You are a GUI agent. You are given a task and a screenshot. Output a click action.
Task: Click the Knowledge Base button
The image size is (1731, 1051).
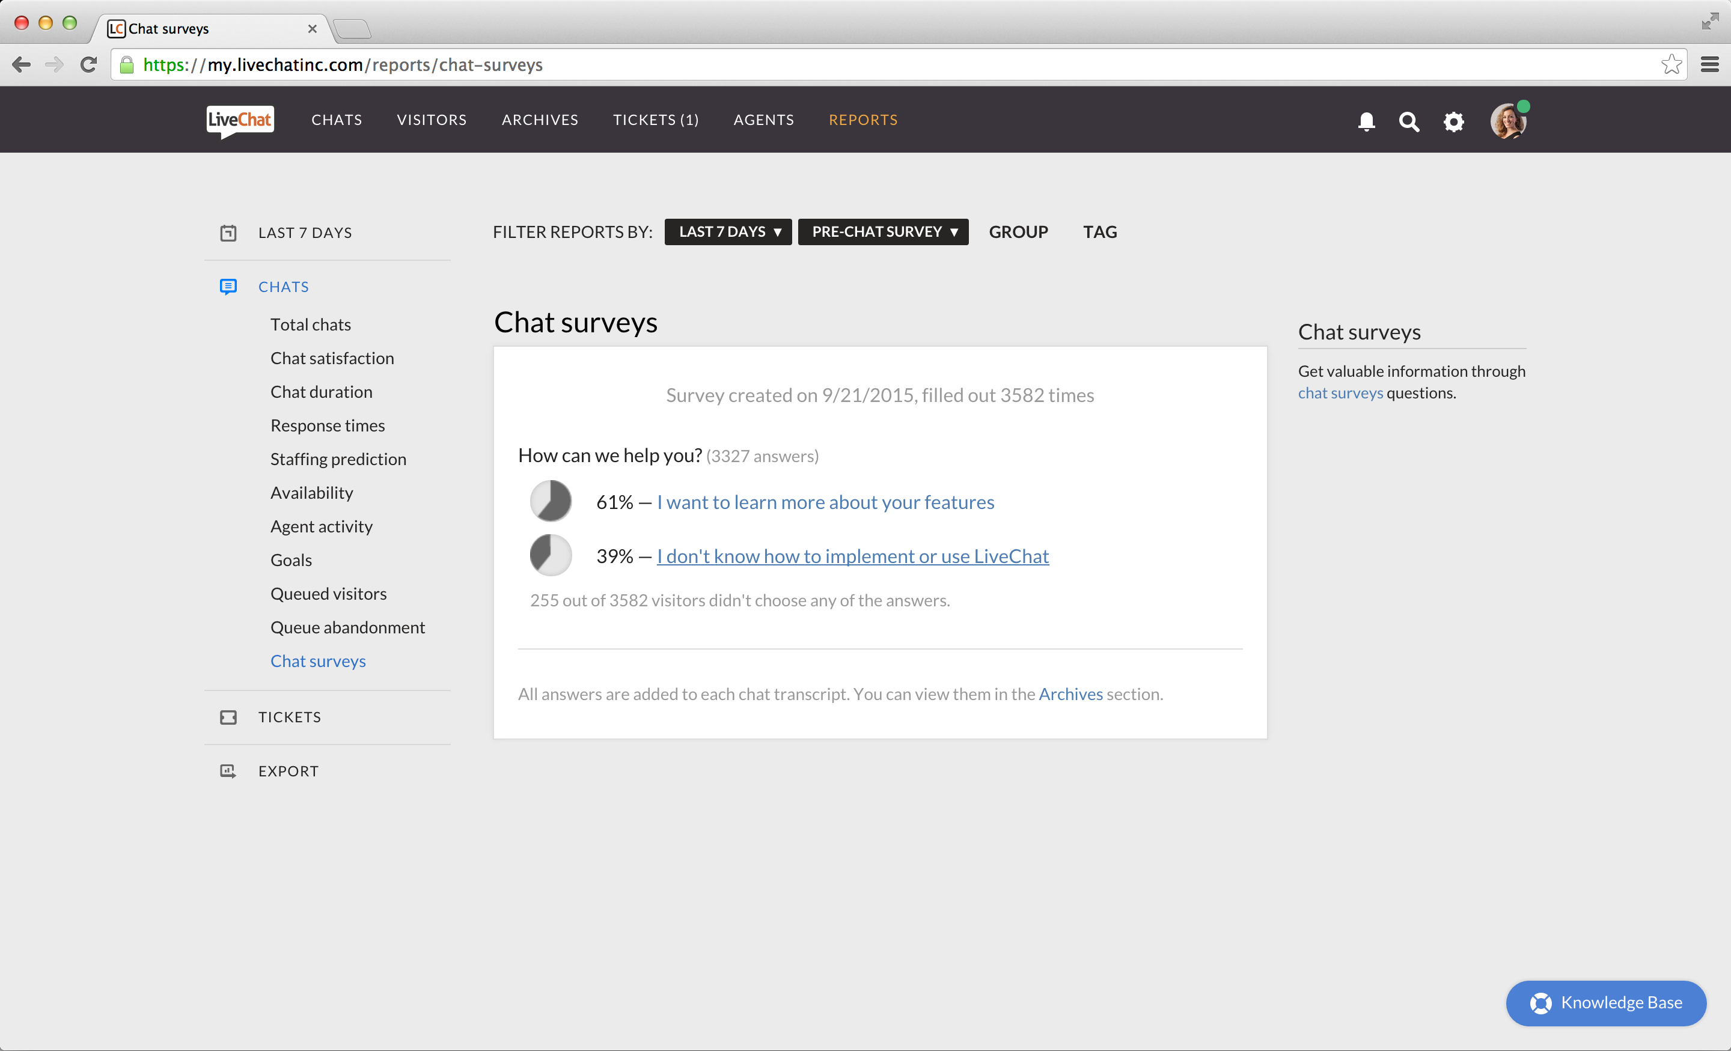(x=1606, y=1004)
